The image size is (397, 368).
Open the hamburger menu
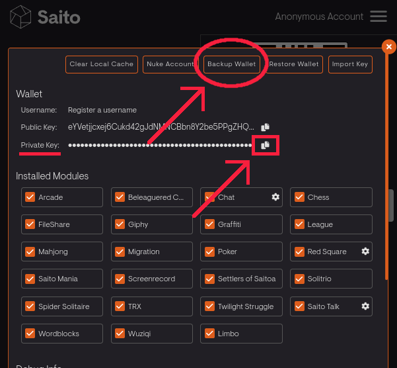379,17
